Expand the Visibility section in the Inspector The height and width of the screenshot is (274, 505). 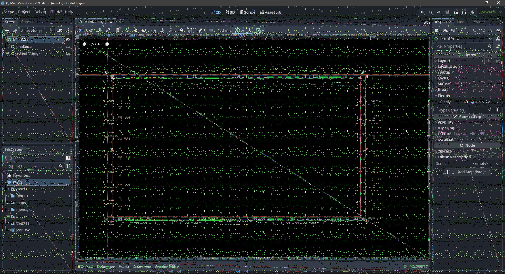pos(445,122)
